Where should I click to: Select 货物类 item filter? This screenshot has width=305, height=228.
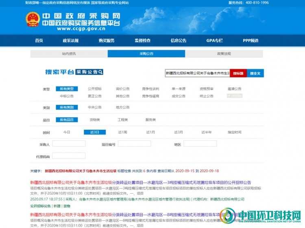pos(95,120)
